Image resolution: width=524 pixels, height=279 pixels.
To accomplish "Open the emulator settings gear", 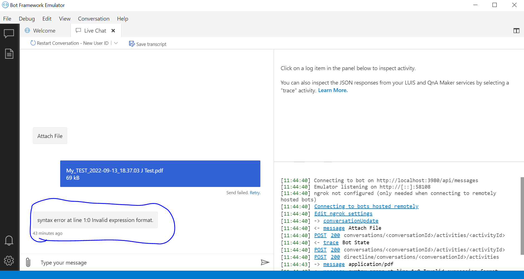I will (9, 261).
